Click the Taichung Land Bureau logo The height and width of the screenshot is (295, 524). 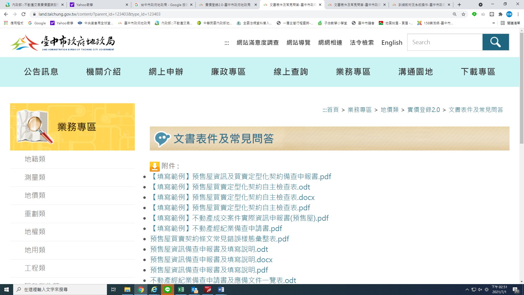pos(62,43)
